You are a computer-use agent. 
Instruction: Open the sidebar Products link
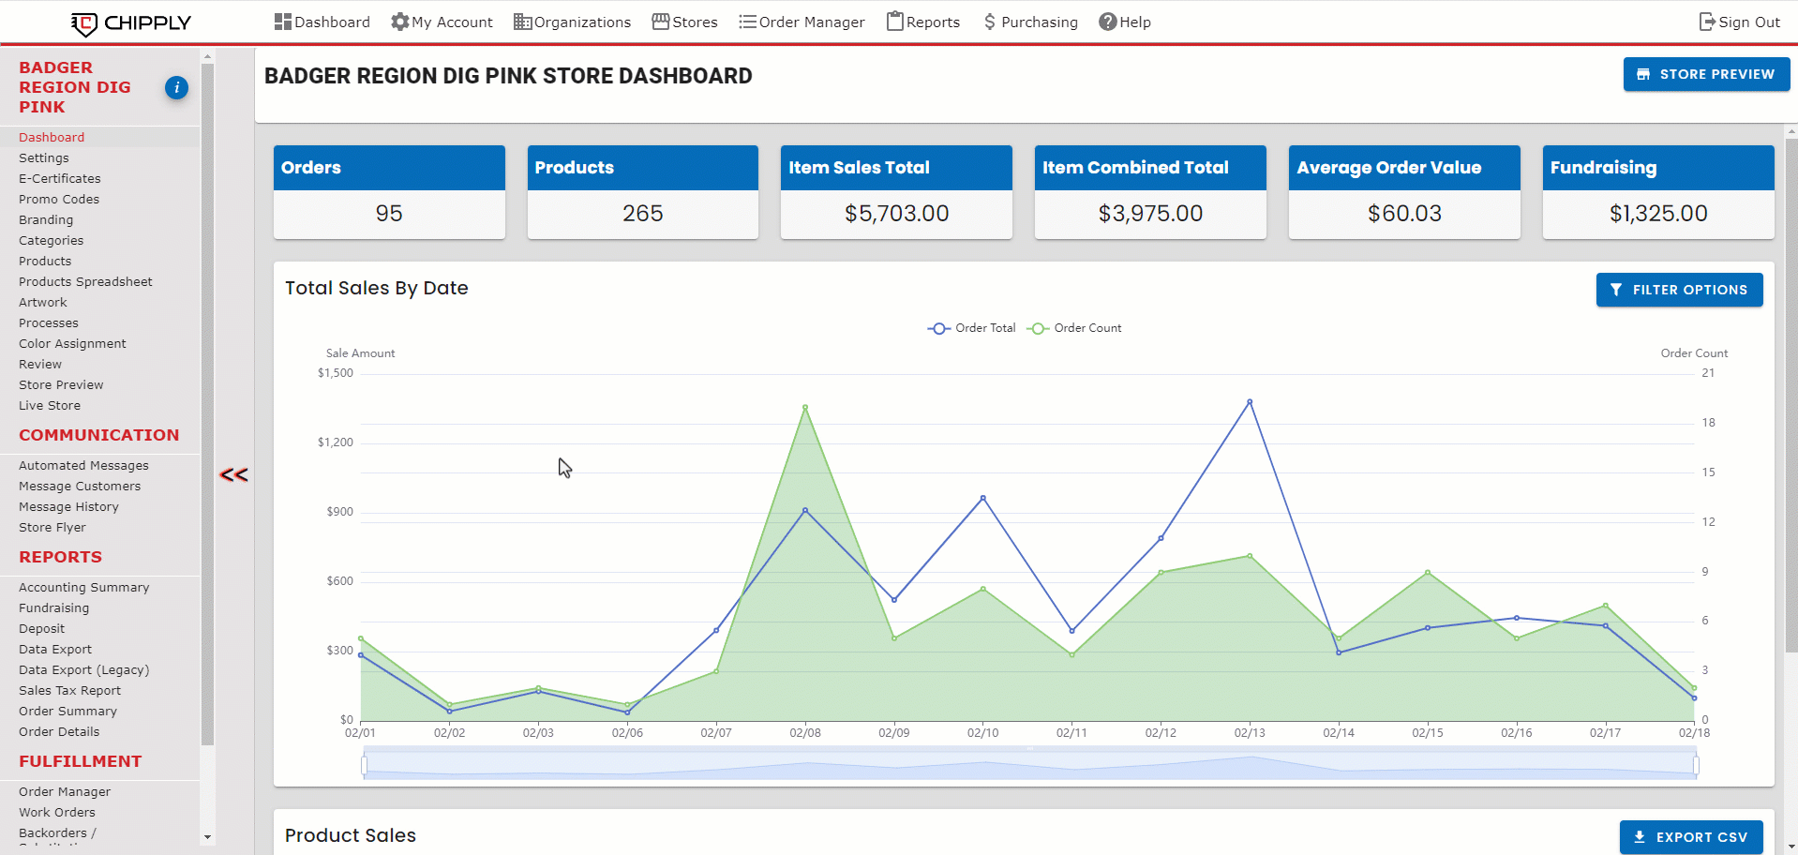click(45, 261)
